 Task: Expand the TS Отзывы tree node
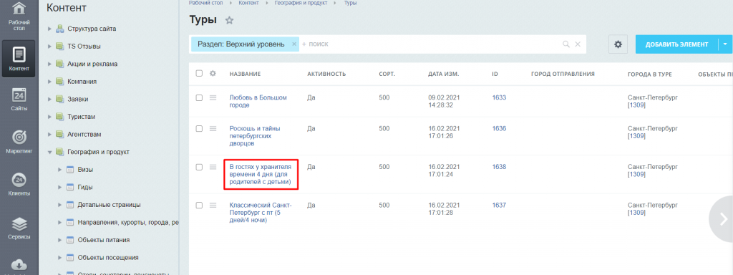(49, 47)
